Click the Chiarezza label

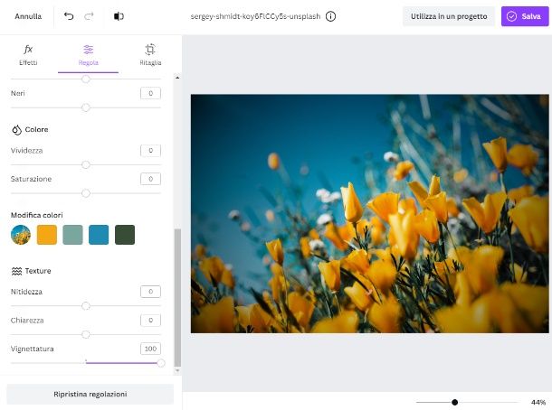click(x=27, y=320)
